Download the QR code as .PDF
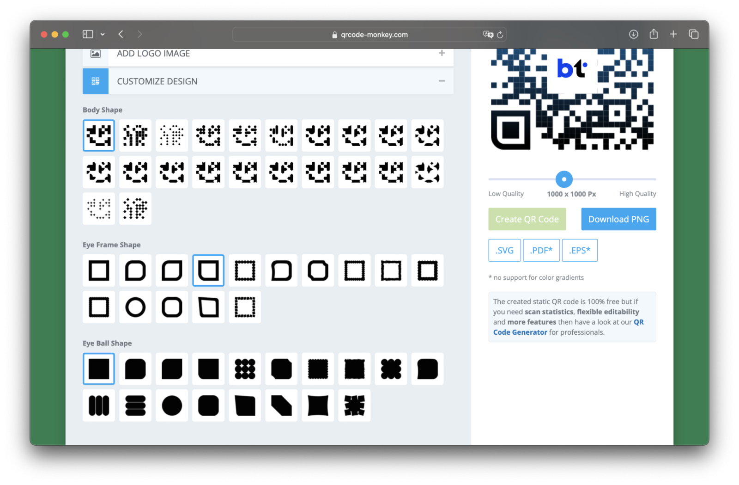 tap(541, 250)
